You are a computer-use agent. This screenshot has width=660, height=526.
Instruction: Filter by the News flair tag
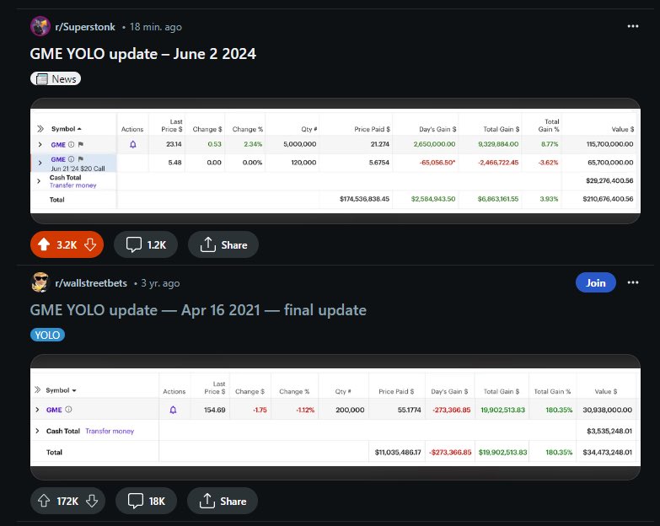(56, 78)
